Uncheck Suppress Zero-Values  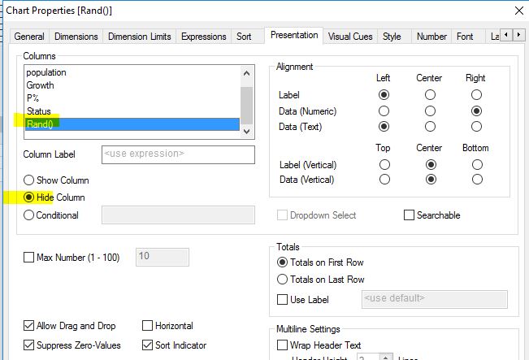click(x=30, y=345)
